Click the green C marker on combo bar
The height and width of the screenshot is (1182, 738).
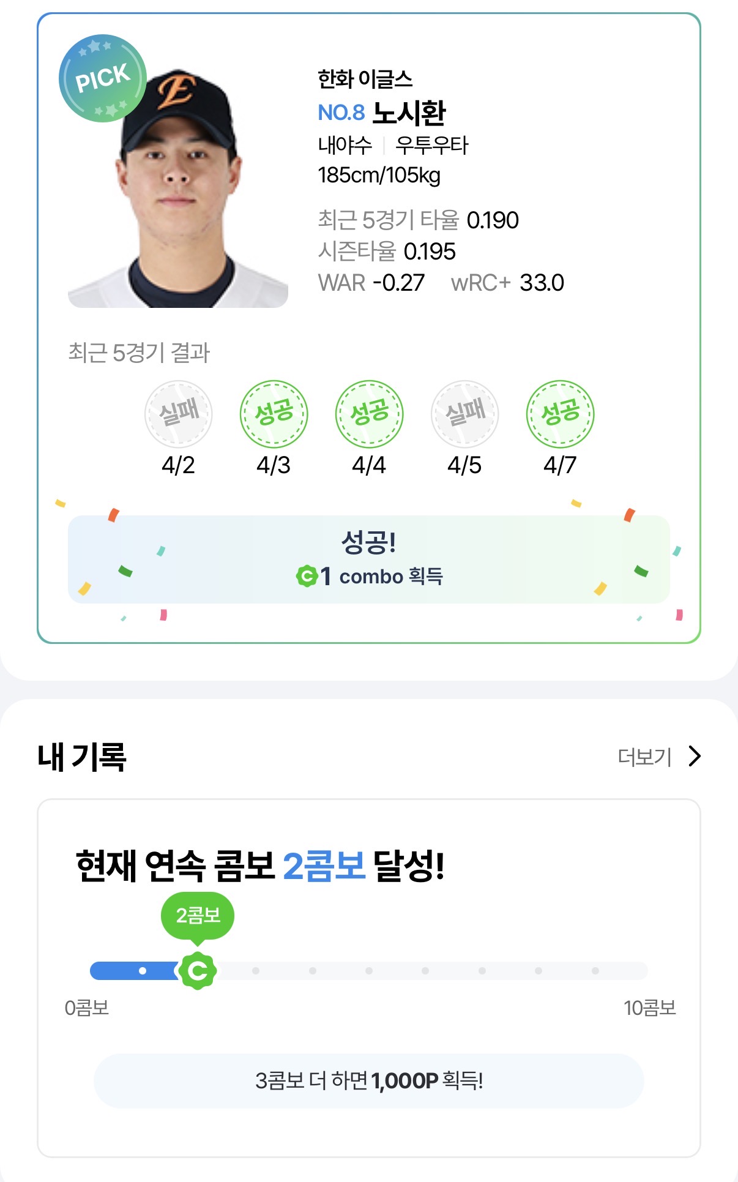pos(198,970)
